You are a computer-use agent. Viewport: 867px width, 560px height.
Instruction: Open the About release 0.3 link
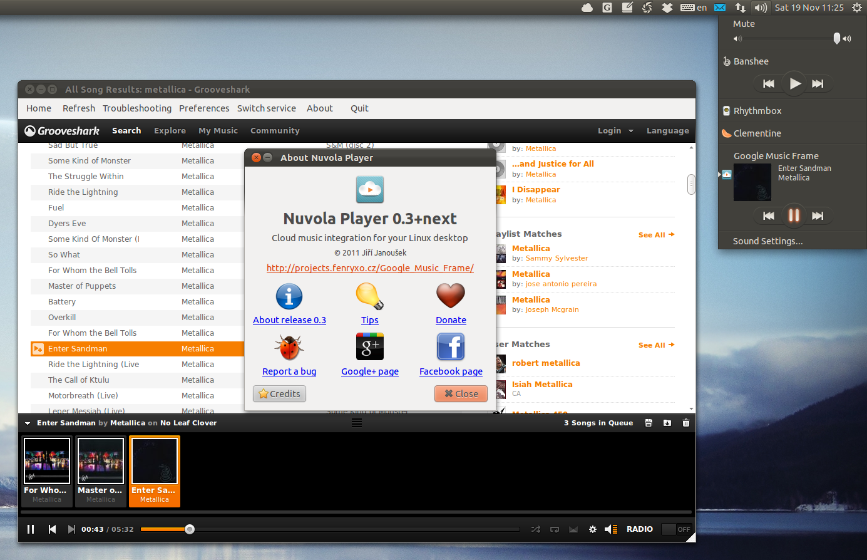[x=289, y=320]
